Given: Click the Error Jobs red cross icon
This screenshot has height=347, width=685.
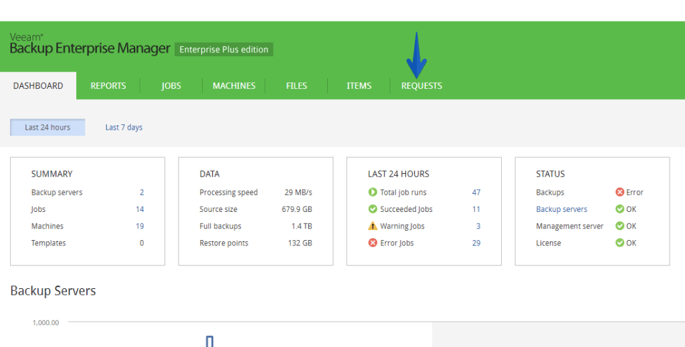Looking at the screenshot, I should pyautogui.click(x=373, y=243).
